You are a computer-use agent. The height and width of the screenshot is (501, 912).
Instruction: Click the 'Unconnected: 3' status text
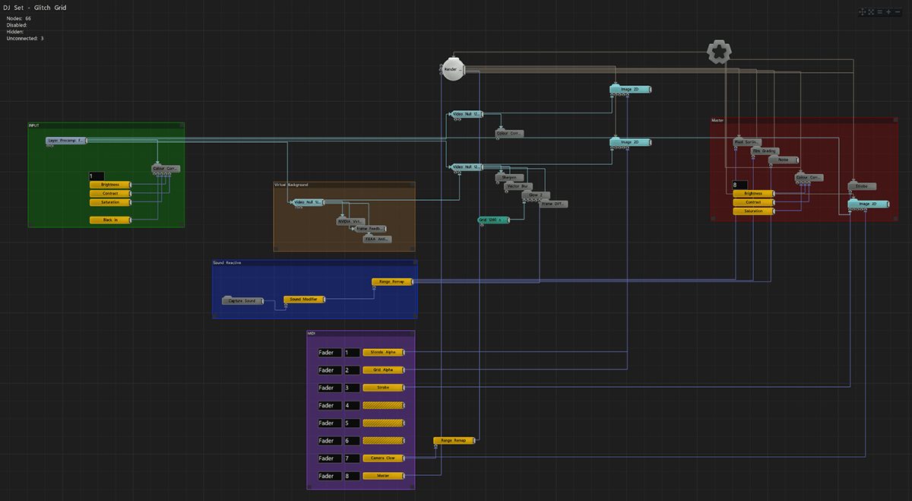click(25, 38)
